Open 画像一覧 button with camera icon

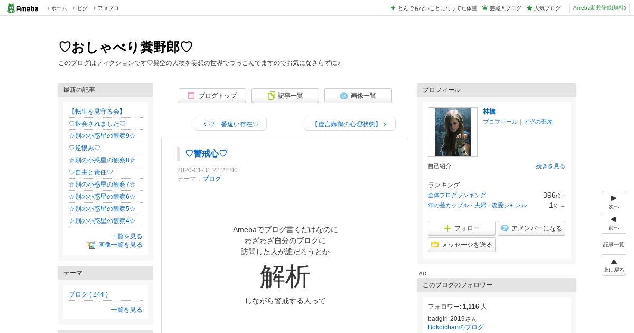[358, 96]
